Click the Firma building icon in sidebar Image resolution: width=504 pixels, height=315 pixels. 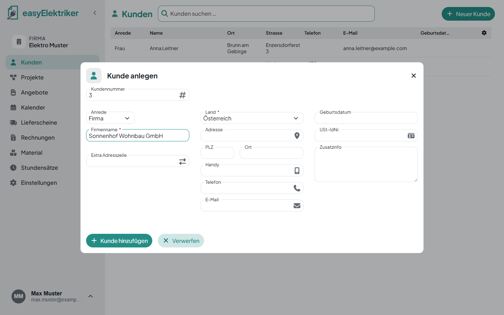coord(19,42)
